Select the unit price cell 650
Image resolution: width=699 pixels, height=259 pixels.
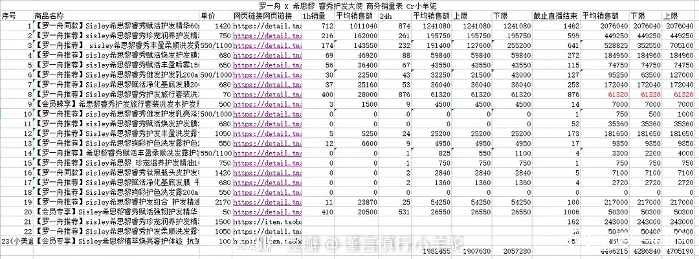tap(216, 65)
